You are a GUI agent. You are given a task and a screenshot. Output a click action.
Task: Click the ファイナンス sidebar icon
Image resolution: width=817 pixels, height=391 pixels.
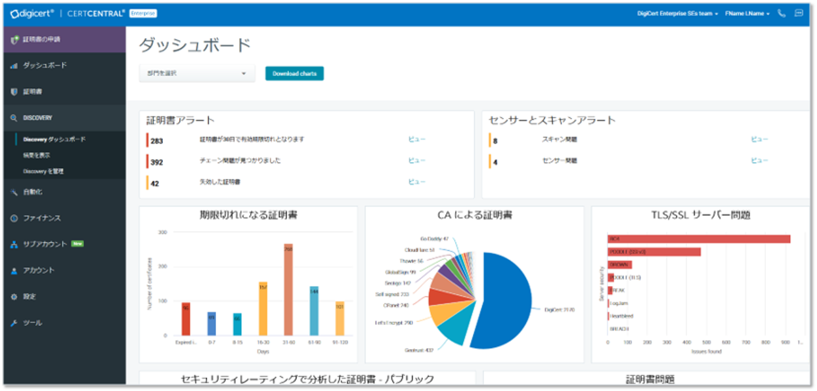[14, 218]
